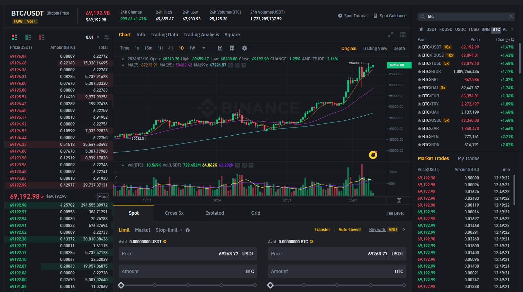Click Auto-Invest link
The image size is (523, 292).
(350, 230)
